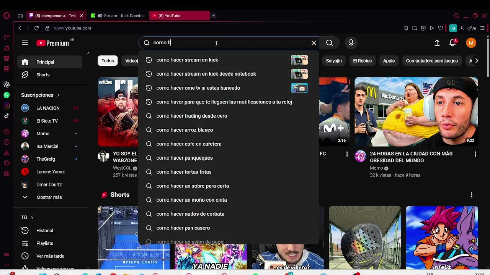Select como hacer stream en kick desde notebook
This screenshot has width=490, height=275.
click(228, 74)
